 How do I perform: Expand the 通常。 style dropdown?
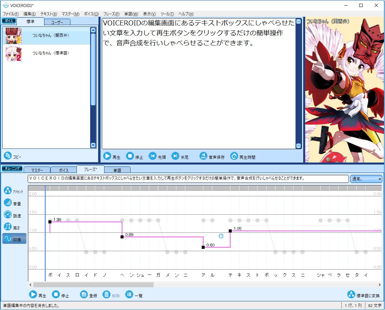pos(366,179)
